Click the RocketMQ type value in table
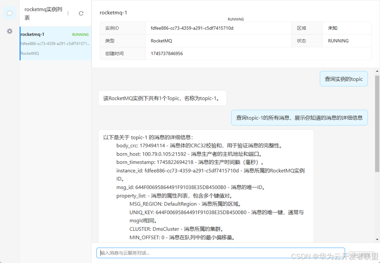Screen dimensions: 380x263 [x=161, y=41]
